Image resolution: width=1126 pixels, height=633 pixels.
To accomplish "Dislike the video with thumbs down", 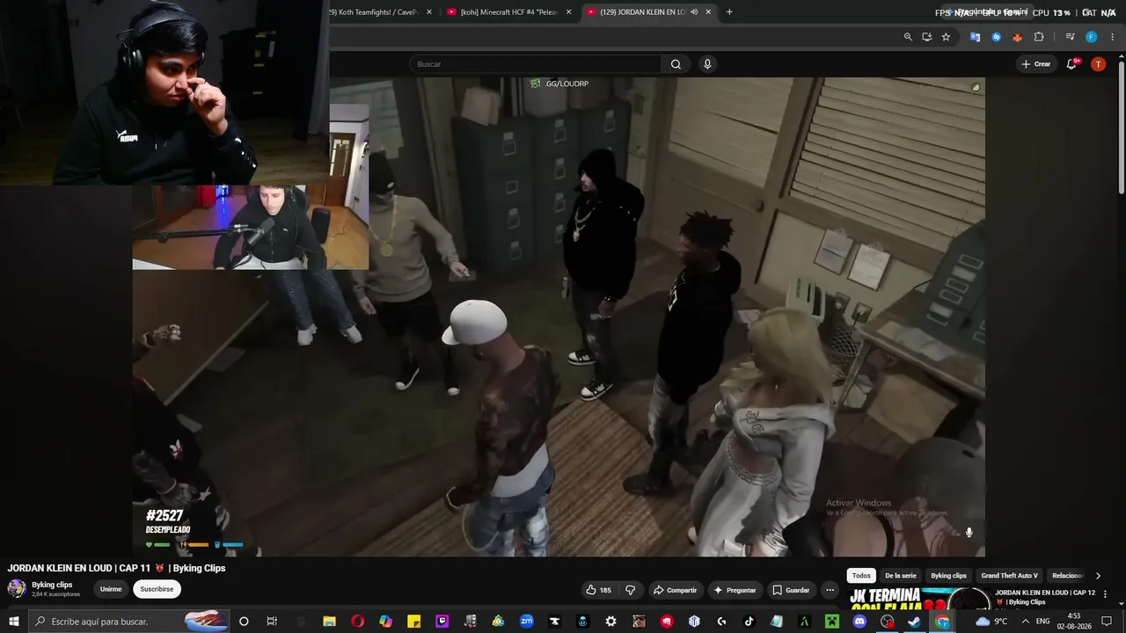I will pyautogui.click(x=630, y=590).
